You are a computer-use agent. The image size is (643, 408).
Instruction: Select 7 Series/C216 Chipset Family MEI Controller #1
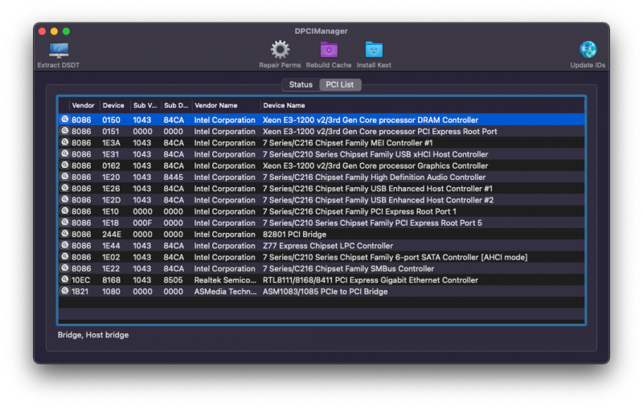(348, 143)
